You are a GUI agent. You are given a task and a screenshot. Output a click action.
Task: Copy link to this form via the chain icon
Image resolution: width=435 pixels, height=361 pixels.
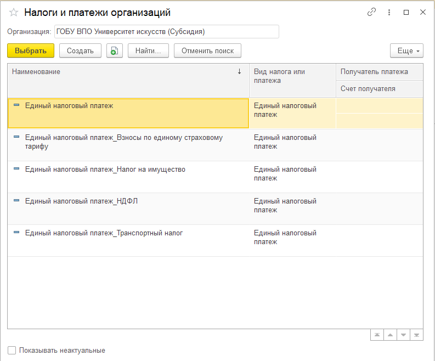pos(371,12)
